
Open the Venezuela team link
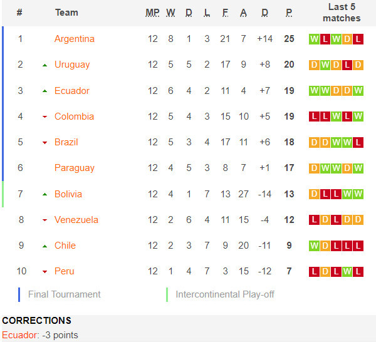point(76,220)
